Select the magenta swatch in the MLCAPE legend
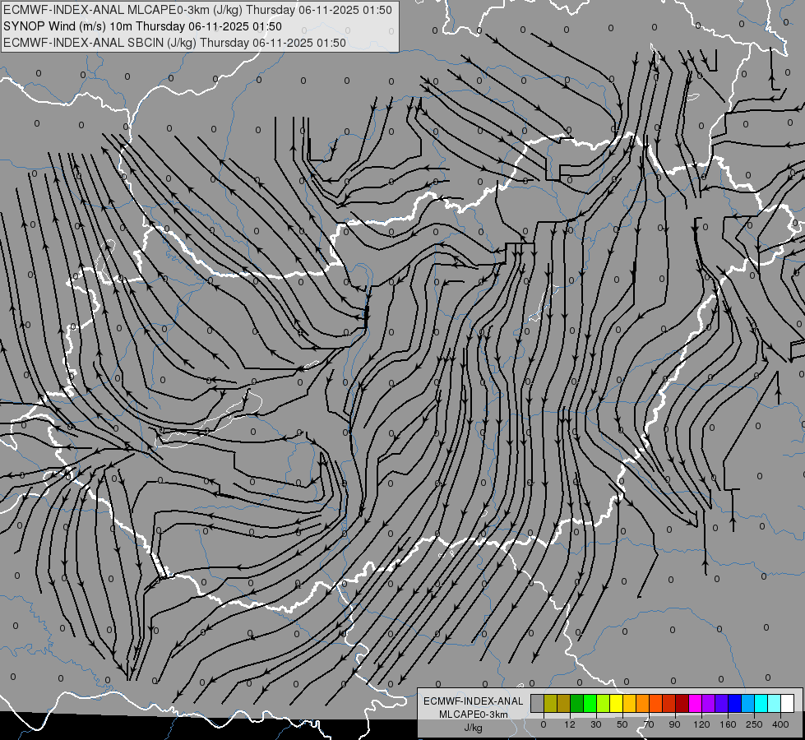Image resolution: width=805 pixels, height=740 pixels. [695, 703]
